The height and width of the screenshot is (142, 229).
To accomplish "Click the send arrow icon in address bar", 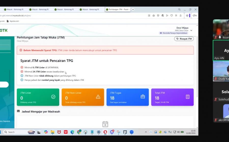I will (x=167, y=15).
